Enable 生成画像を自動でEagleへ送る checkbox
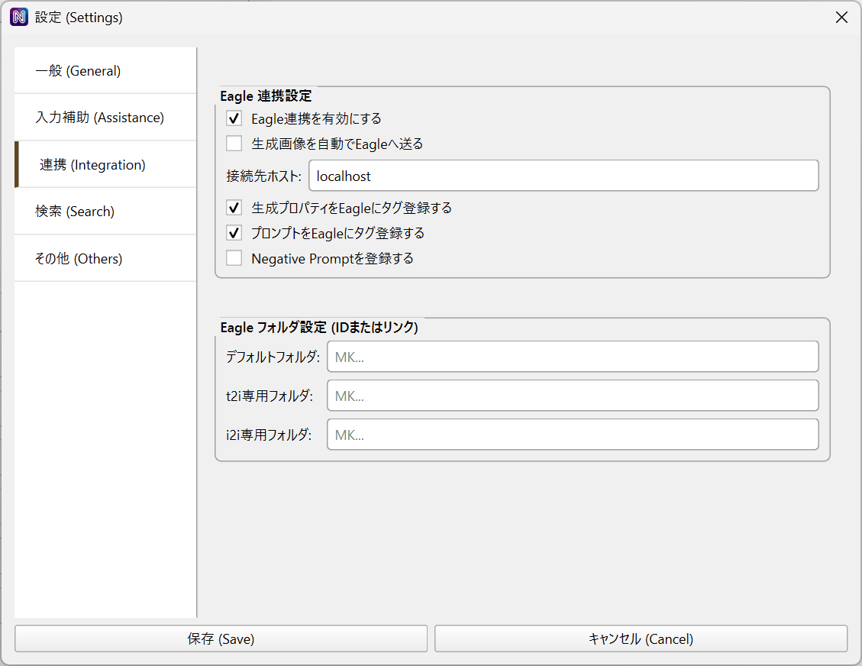862x666 pixels. click(x=234, y=144)
